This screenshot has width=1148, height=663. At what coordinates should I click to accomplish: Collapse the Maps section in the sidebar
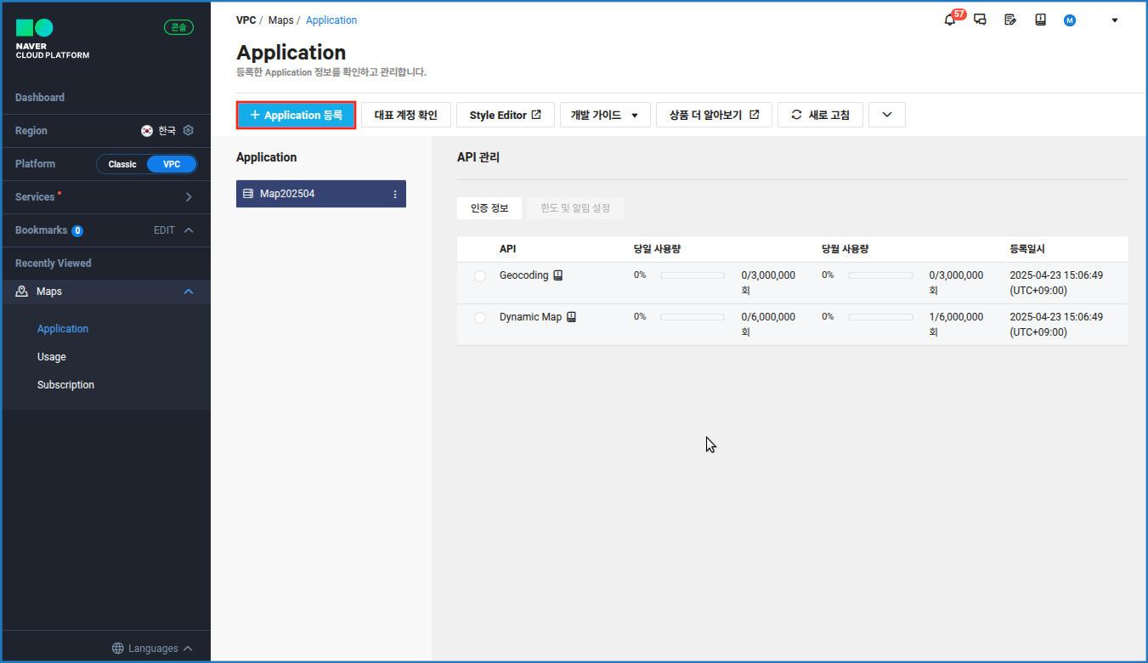tap(189, 292)
